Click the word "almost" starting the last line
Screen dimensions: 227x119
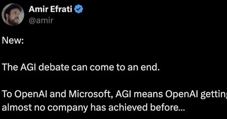pyautogui.click(x=17, y=107)
